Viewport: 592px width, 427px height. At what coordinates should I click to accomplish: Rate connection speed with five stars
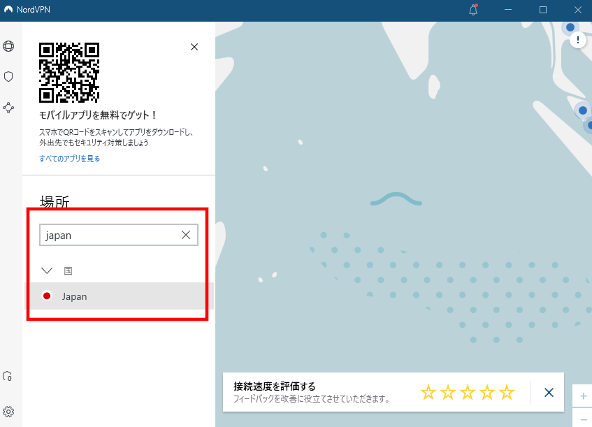pos(507,392)
